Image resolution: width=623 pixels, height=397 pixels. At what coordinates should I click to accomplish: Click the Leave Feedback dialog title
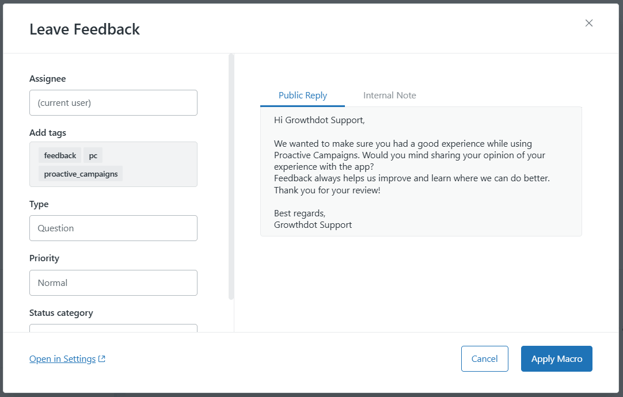tap(84, 29)
